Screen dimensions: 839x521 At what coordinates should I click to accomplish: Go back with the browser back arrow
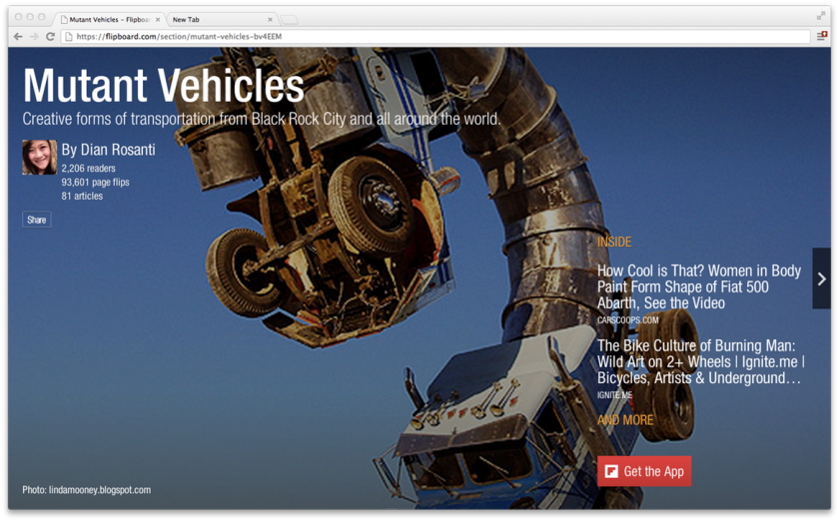[18, 36]
